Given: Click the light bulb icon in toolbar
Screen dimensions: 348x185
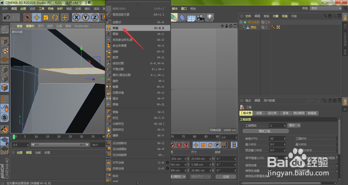Looking at the screenshot, I should click(x=210, y=17).
